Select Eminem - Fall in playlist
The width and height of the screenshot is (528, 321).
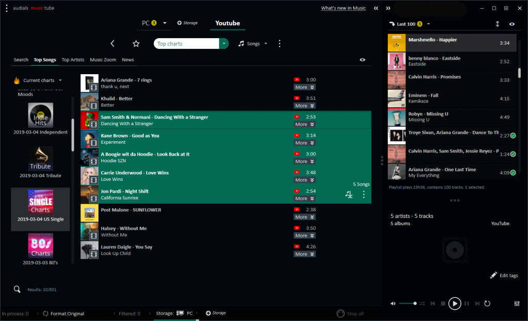452,98
